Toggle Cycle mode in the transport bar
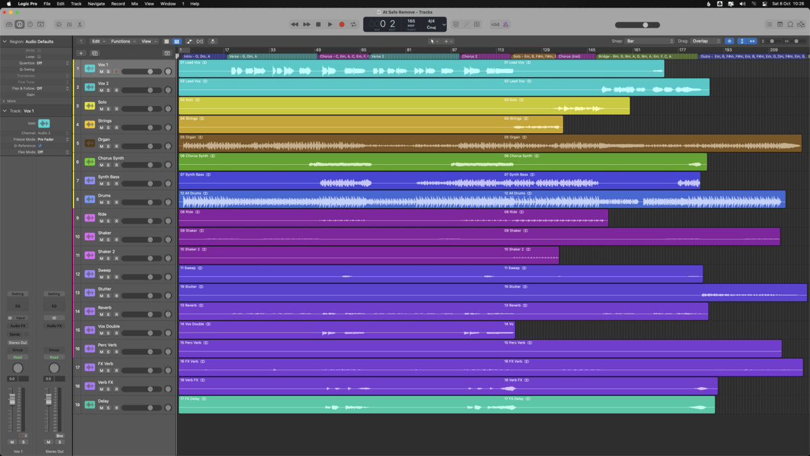 353,24
